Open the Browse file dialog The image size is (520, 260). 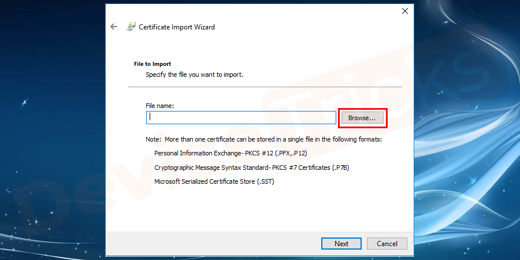(362, 118)
